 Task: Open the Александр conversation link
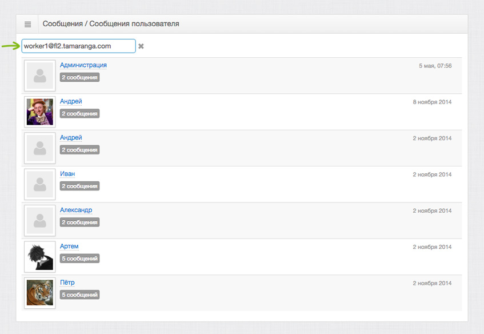click(76, 210)
